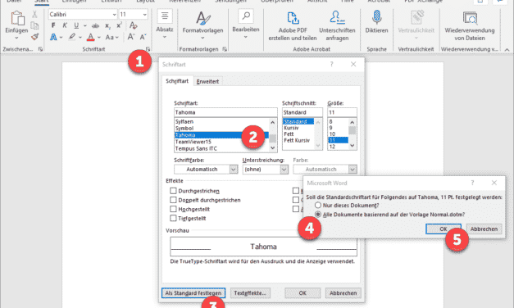Open highlight color dropdown arrow in ribbon
The width and height of the screenshot is (514, 308).
(x=80, y=38)
